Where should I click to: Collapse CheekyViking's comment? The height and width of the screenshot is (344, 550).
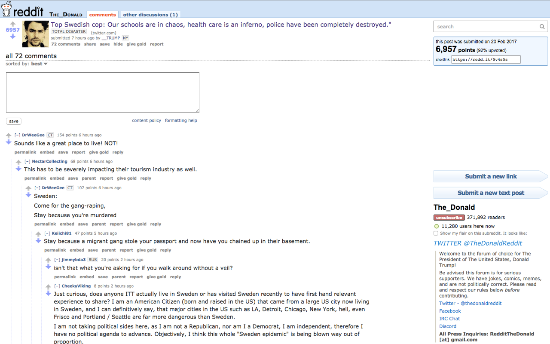pyautogui.click(x=57, y=286)
